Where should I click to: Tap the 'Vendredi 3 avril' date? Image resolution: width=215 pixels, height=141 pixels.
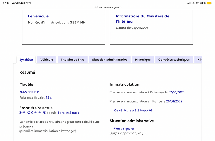tap(21, 3)
